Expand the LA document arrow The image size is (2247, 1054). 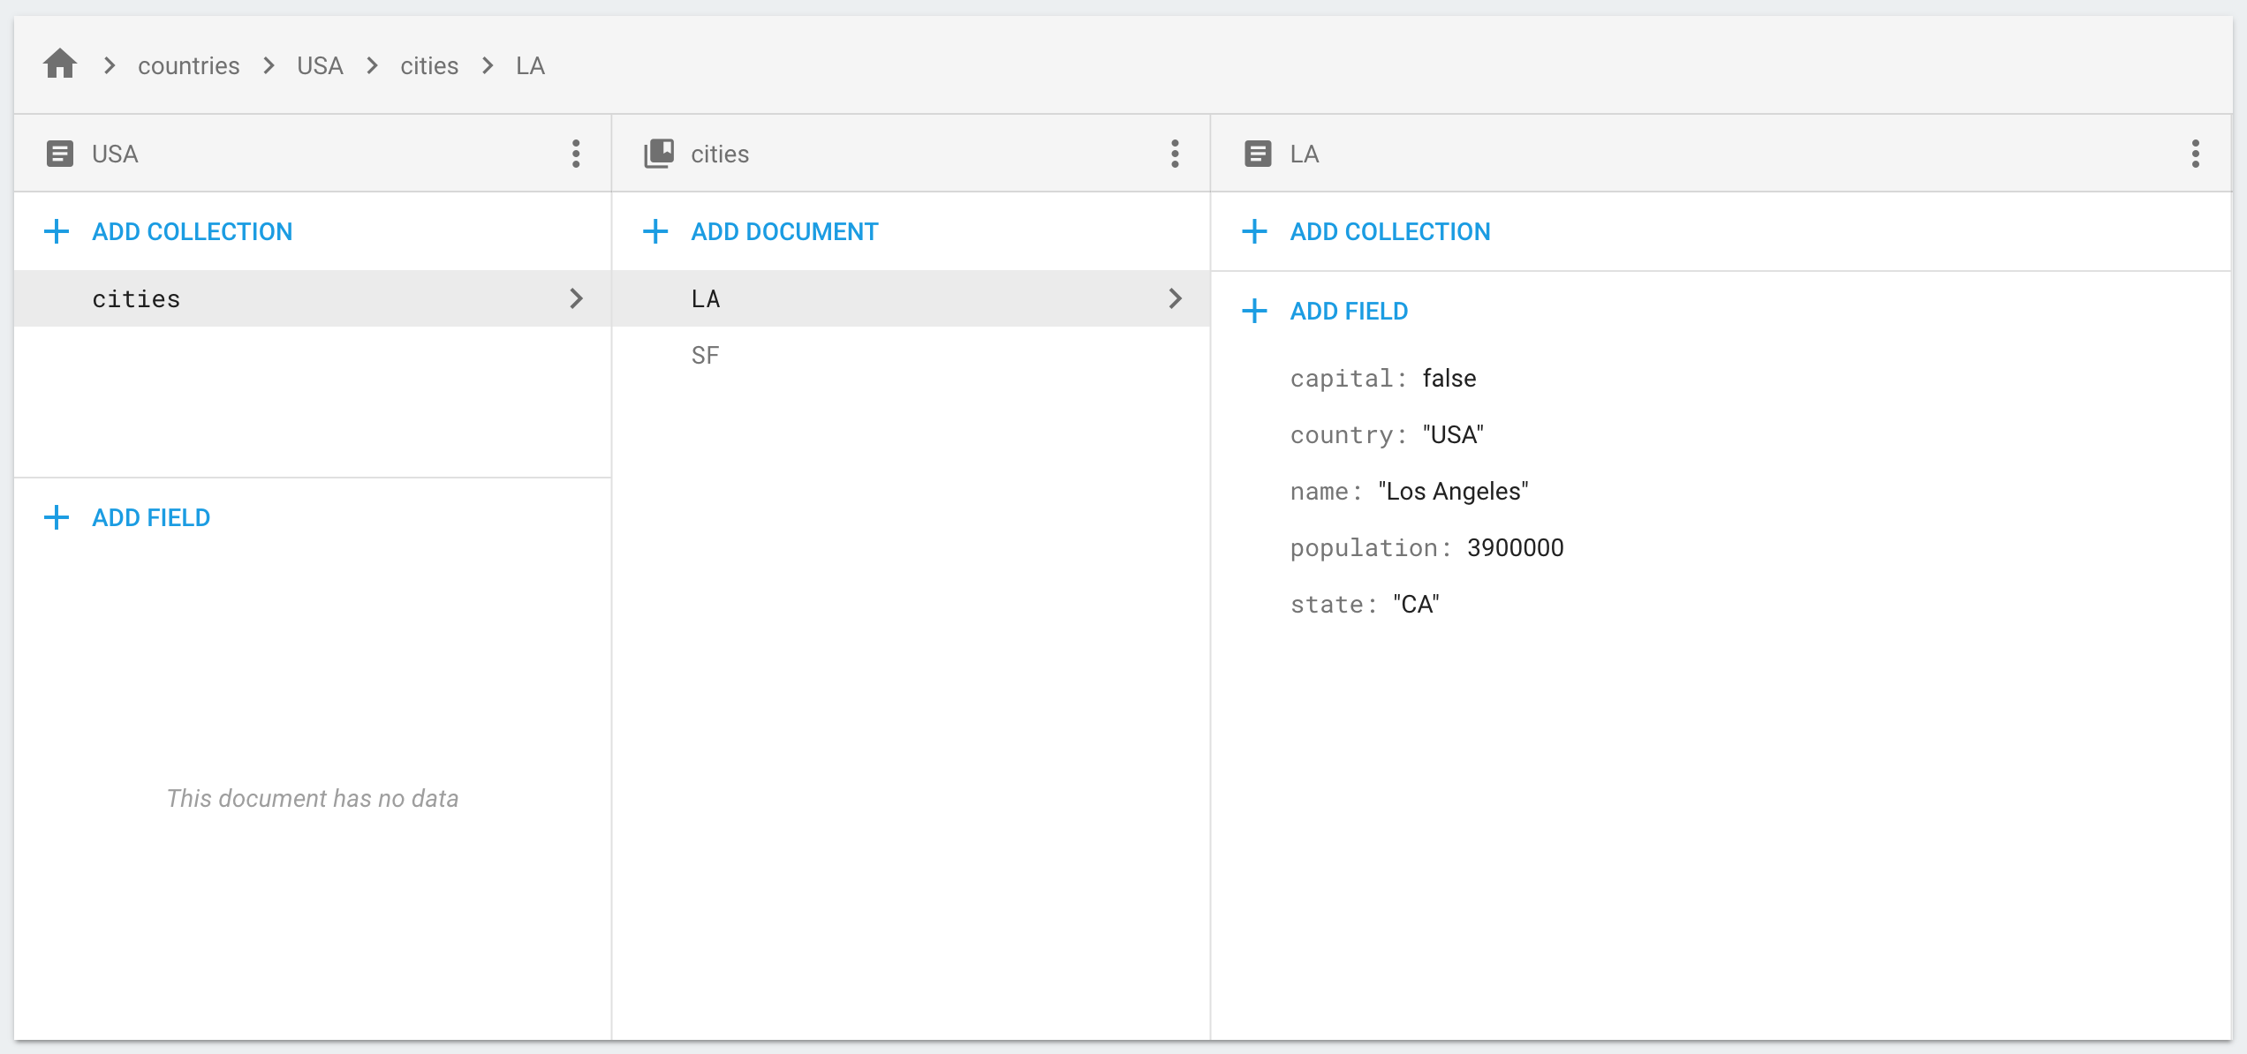pyautogui.click(x=1175, y=297)
